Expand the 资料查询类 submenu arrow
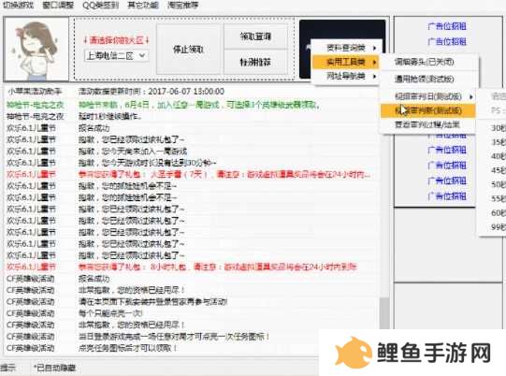 pos(374,48)
